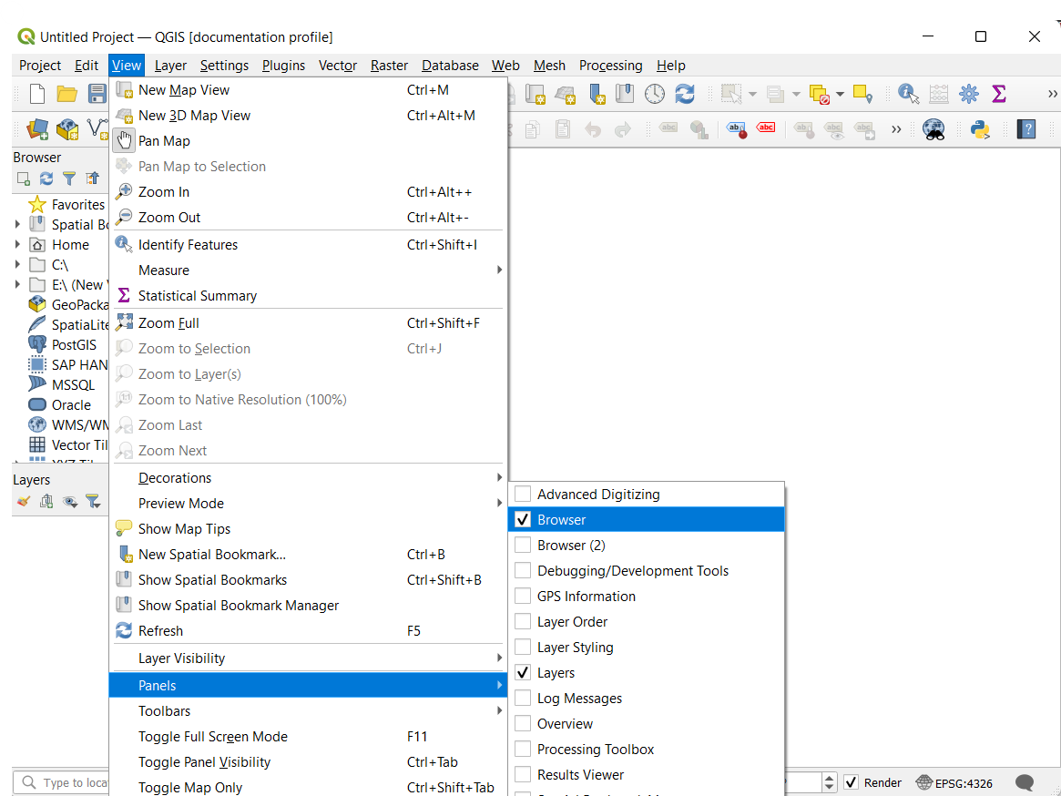Click the Type to locate search field
The height and width of the screenshot is (796, 1061).
62,782
